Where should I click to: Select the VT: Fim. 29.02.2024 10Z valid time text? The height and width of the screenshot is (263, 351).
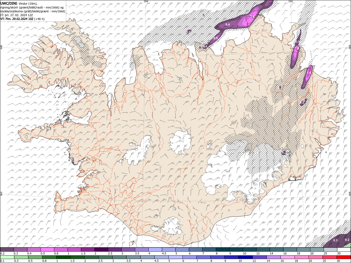(x=17, y=19)
